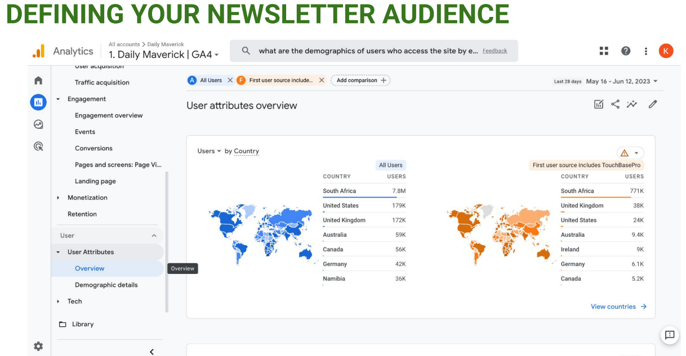Screen dimensions: 686x356
Task: Click the United Kingdom 172K row
Action: click(364, 220)
